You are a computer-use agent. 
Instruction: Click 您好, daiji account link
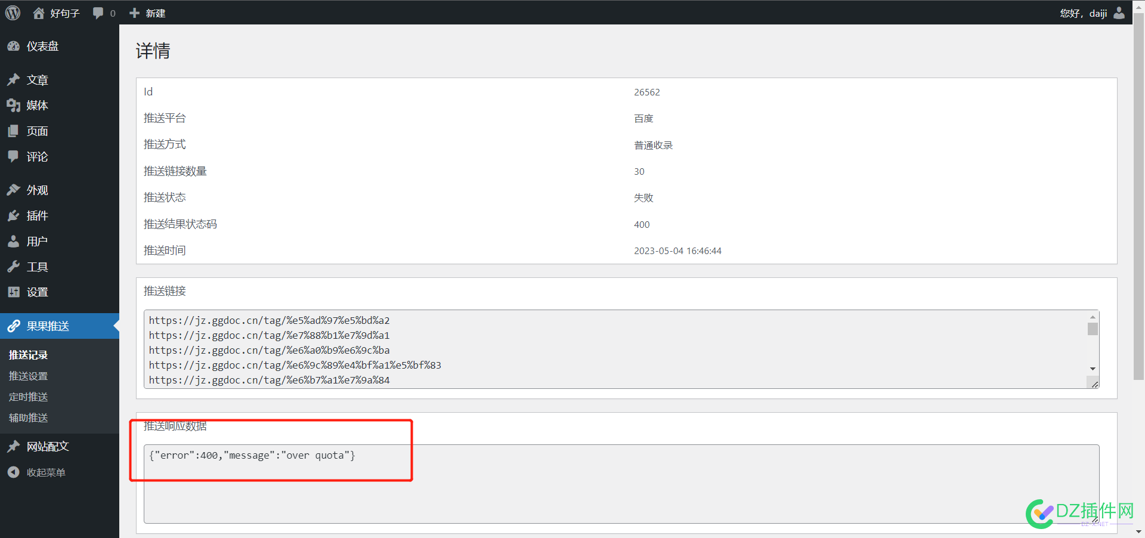point(1084,13)
